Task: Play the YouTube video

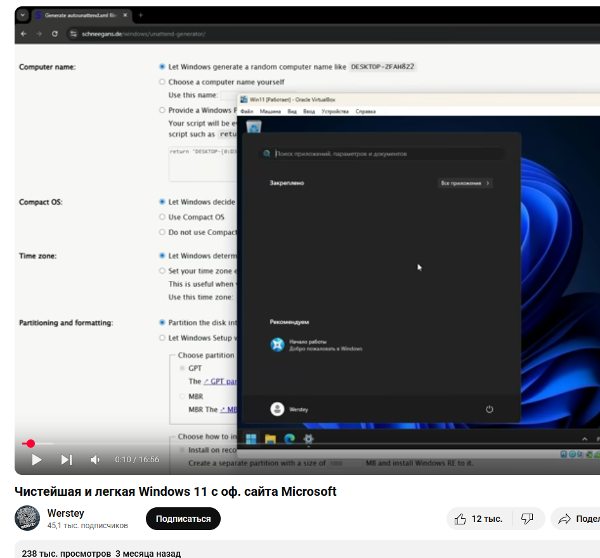Action: 36,459
